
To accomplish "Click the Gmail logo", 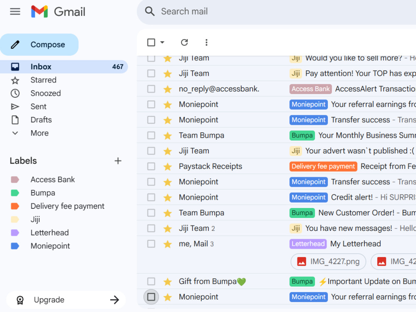I will pos(58,12).
